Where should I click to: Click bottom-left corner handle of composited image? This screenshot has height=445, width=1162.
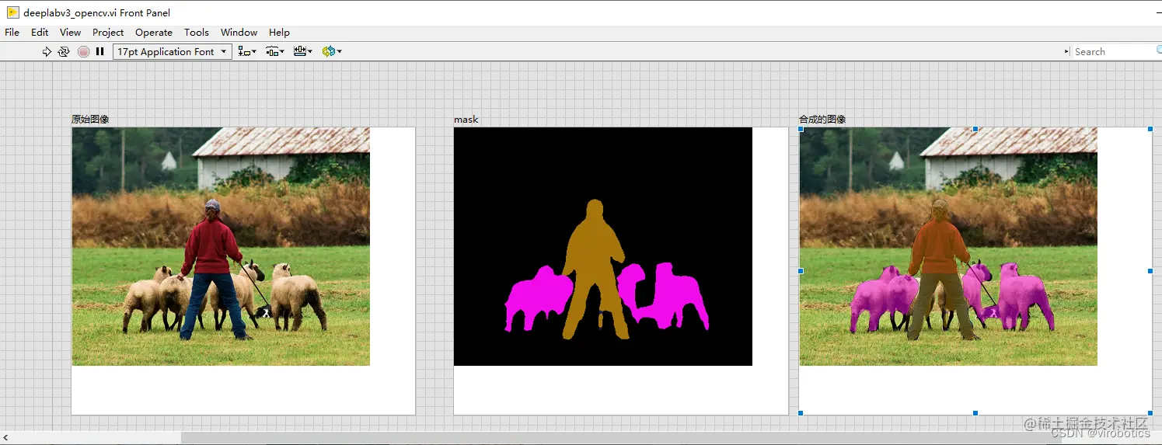coord(801,413)
